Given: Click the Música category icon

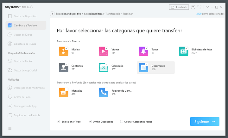Looking at the screenshot, I should 63,51.
